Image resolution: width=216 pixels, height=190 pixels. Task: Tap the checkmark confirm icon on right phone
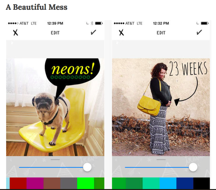pos(199,32)
